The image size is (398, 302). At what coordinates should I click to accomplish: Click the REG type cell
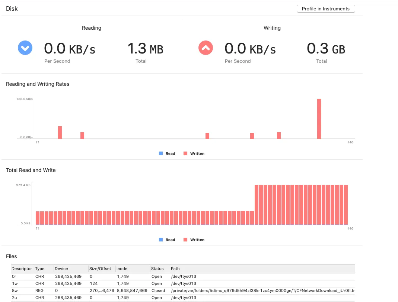[39, 290]
